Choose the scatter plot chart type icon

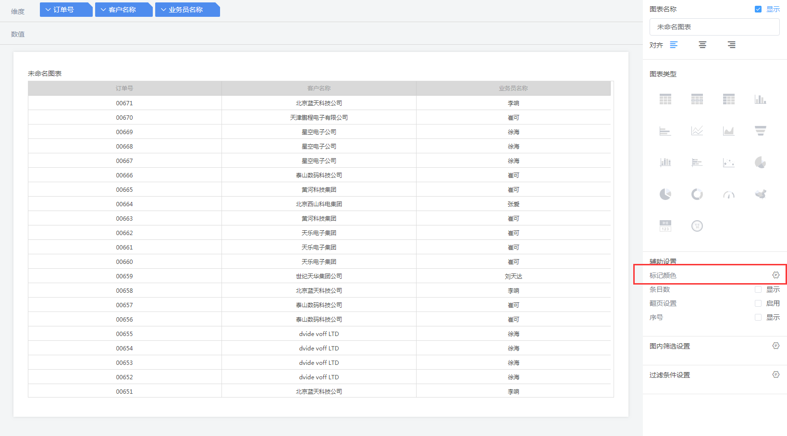coord(728,162)
